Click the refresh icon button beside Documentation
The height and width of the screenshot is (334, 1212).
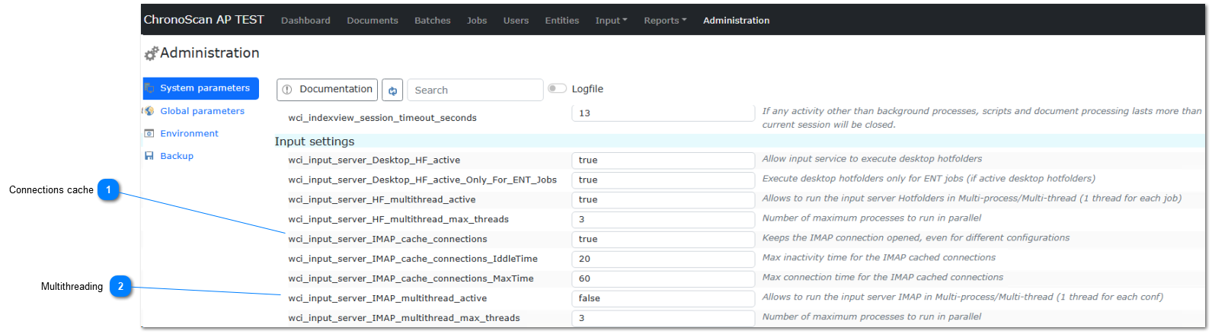point(392,90)
